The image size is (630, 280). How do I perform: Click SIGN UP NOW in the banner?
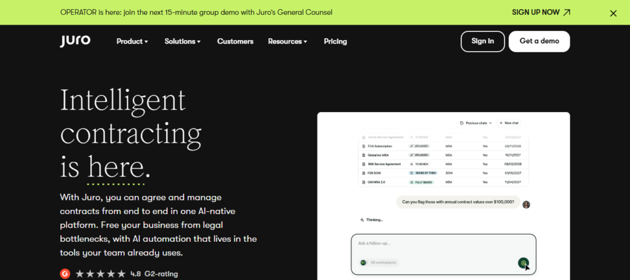[536, 12]
